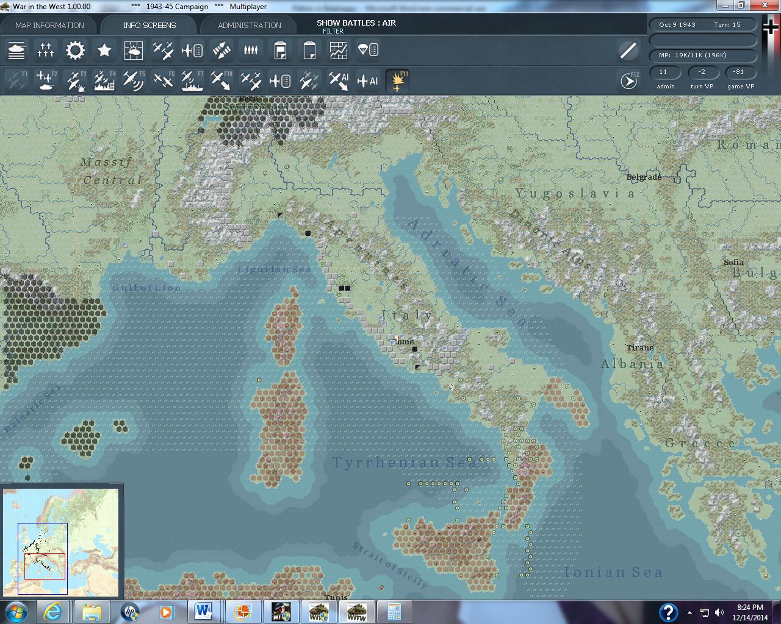Click the diagonal slash icon at right of toolbar
Image resolution: width=781 pixels, height=624 pixels.
pos(628,50)
